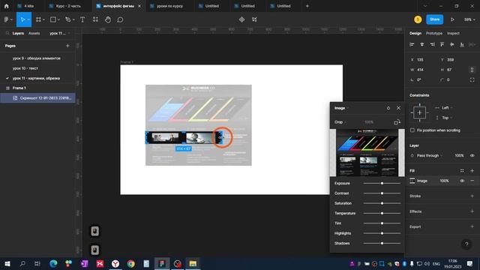Select the Frame tool
This screenshot has width=480, height=270.
click(38, 19)
